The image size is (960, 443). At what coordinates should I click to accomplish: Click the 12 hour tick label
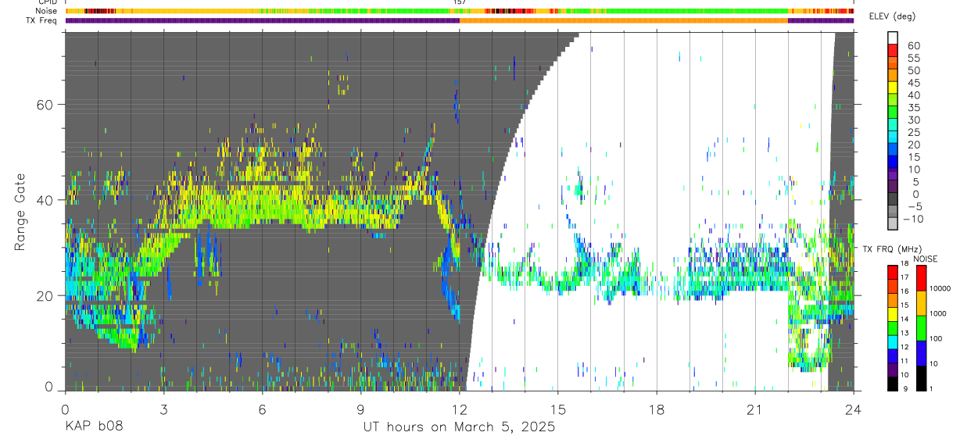coord(459,410)
